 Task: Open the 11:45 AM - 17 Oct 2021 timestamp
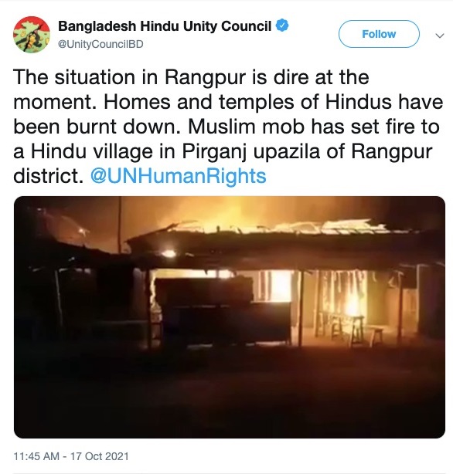click(x=71, y=456)
